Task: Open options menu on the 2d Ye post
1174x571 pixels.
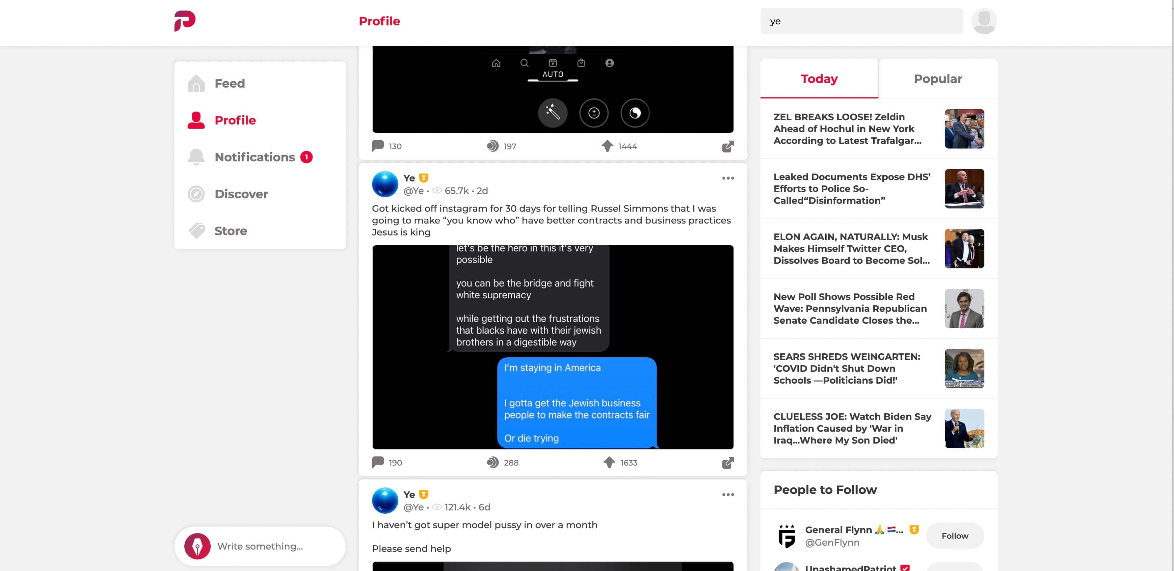Action: click(728, 178)
